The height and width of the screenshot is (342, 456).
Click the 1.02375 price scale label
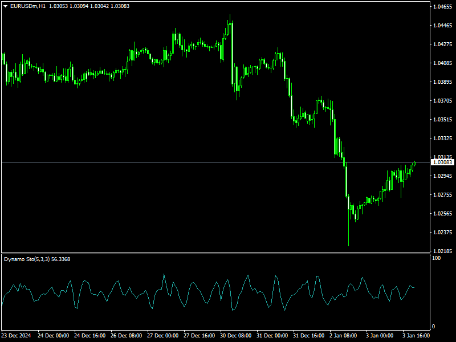pyautogui.click(x=443, y=233)
